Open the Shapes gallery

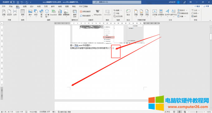(36, 13)
